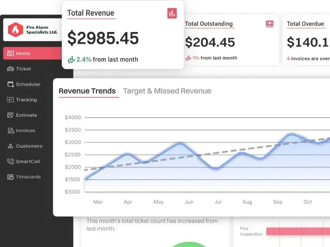Select the Revenue Trends tab
Viewport: 330px width, 247px height.
point(87,91)
